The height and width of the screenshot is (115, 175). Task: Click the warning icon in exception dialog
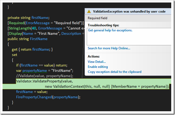(89, 12)
